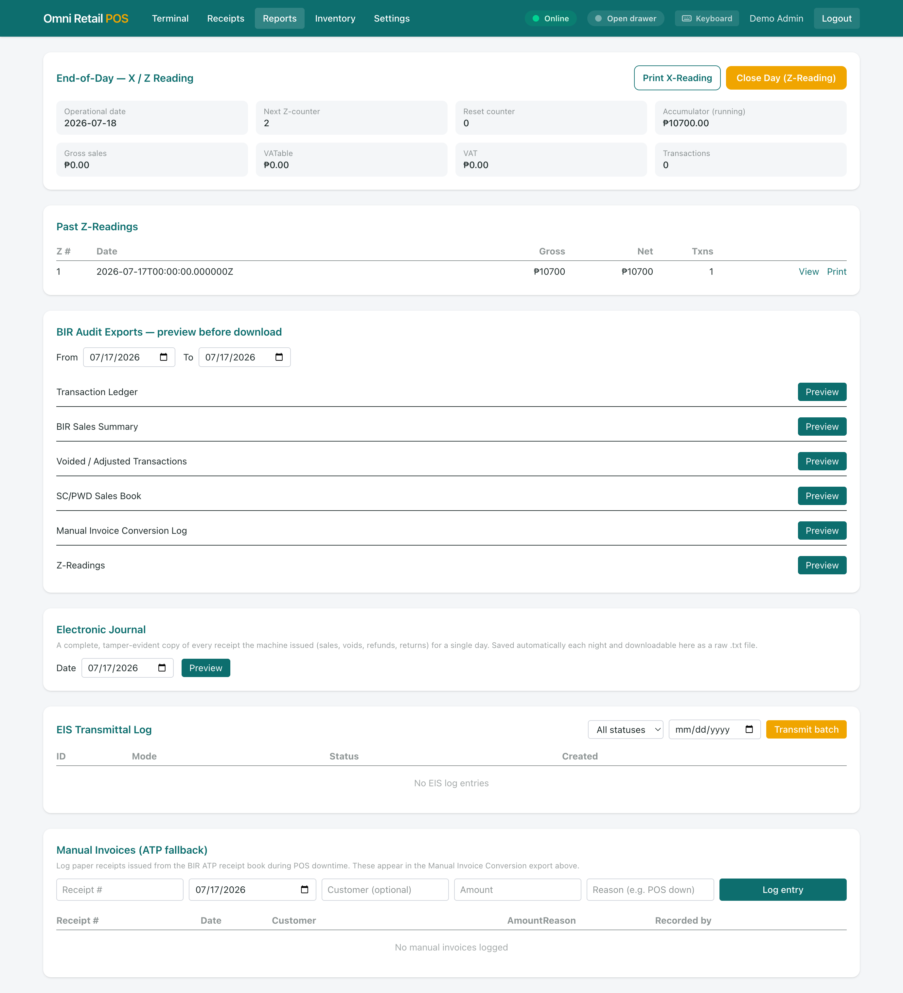Click Close Day (Z-Reading) button
Viewport: 903px width, 993px height.
(x=786, y=78)
